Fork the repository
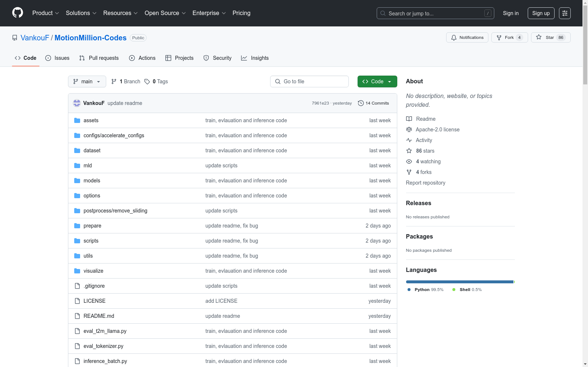This screenshot has height=367, width=588. pos(509,37)
